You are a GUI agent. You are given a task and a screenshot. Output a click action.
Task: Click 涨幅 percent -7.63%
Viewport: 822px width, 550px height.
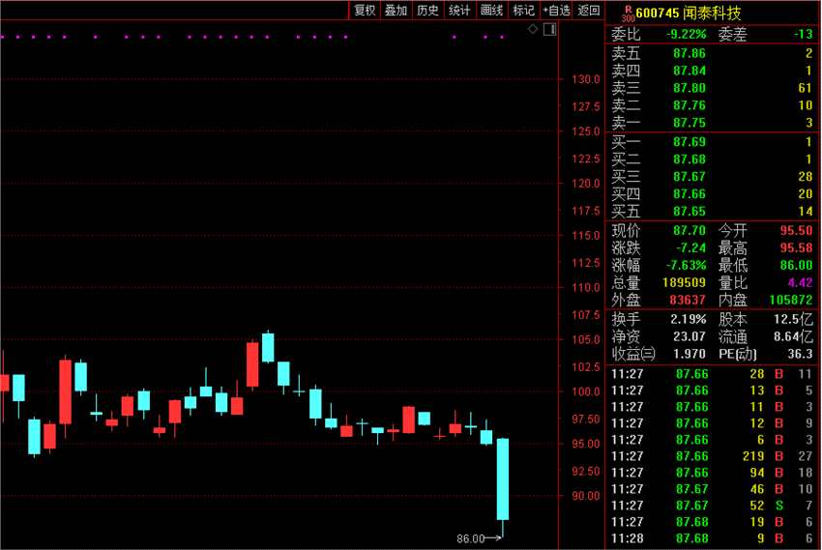click(x=687, y=265)
